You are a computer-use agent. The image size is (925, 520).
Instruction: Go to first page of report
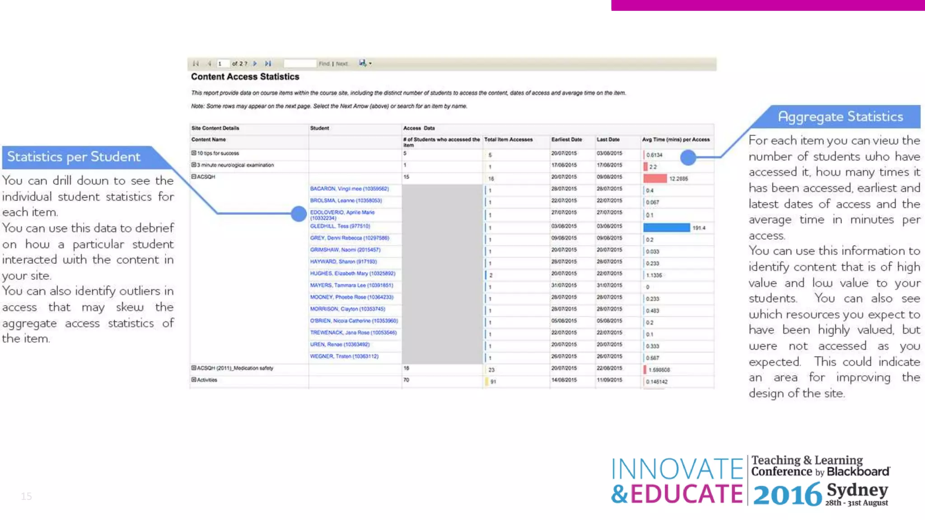click(196, 64)
